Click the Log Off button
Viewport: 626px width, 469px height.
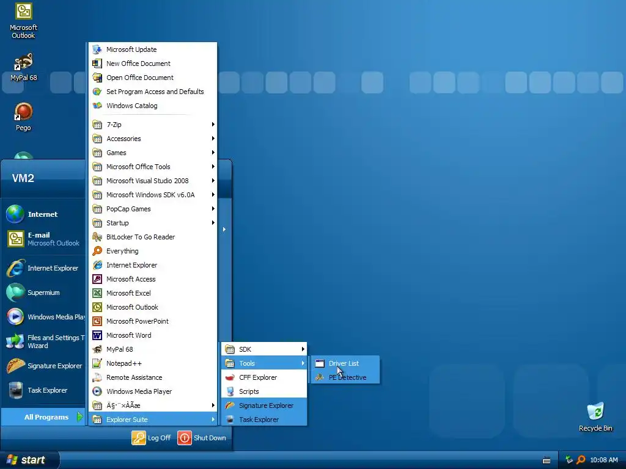tap(152, 437)
